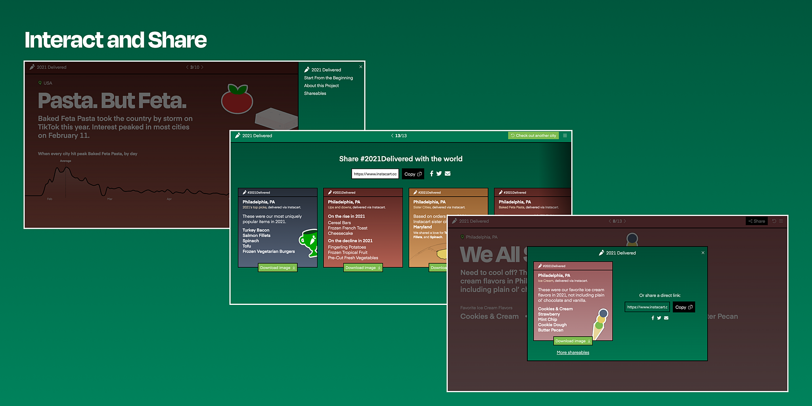Open the 'Ups and downs' card
This screenshot has width=812, height=406.
[x=363, y=228]
